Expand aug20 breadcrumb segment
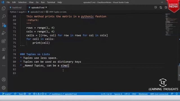 pyautogui.click(x=22, y=12)
